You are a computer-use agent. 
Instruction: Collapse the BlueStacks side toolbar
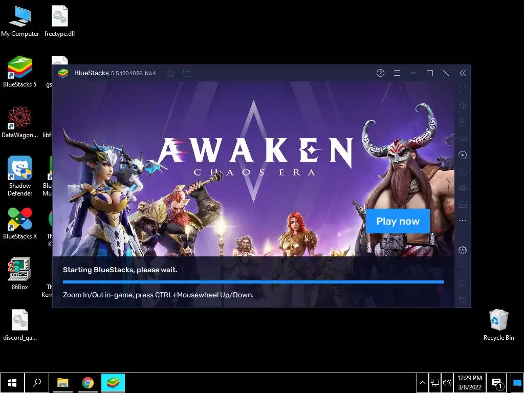[x=463, y=73]
